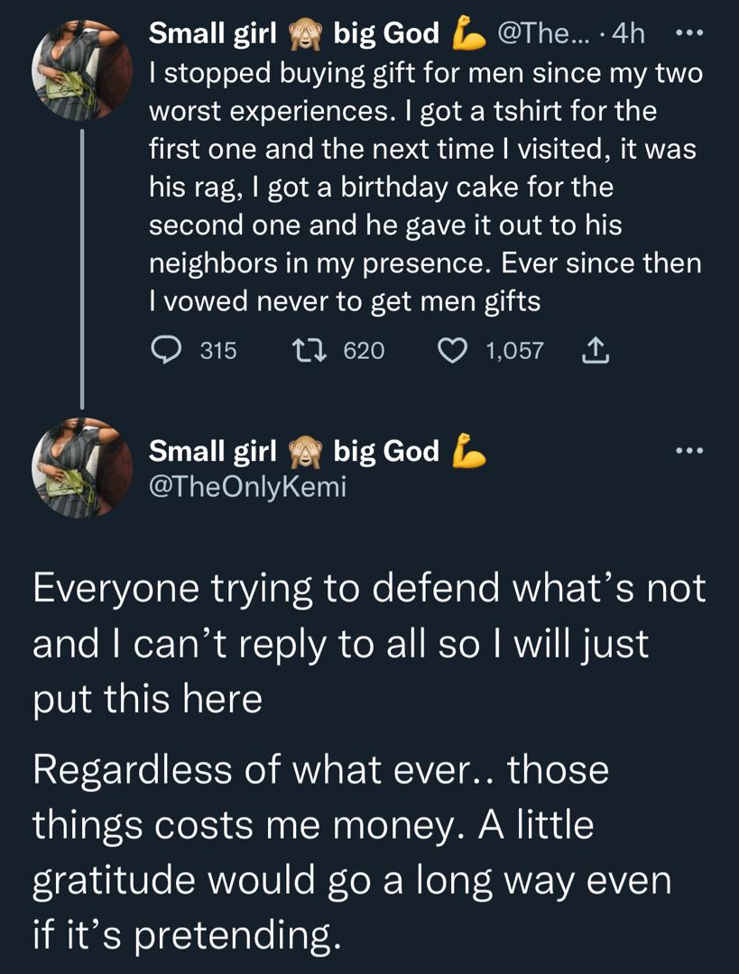Click the "Regardless of what ever" paragraph

click(x=352, y=854)
